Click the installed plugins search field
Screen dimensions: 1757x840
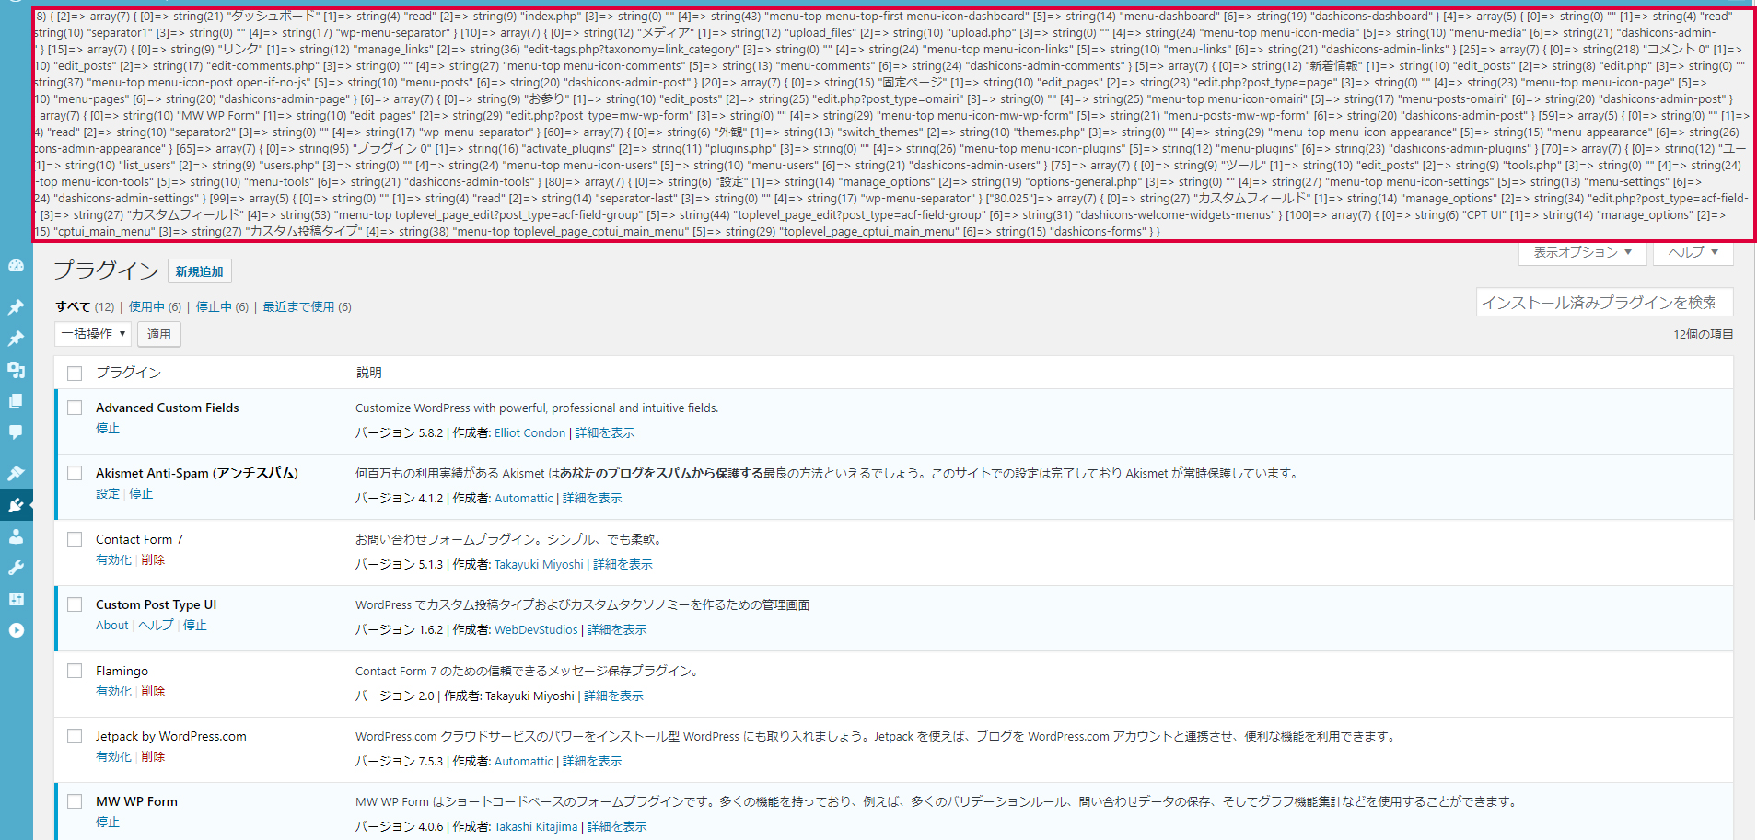coord(1604,303)
